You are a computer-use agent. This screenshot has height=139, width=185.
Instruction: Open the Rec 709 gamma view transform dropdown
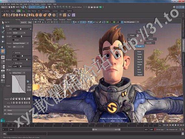pos(131,22)
